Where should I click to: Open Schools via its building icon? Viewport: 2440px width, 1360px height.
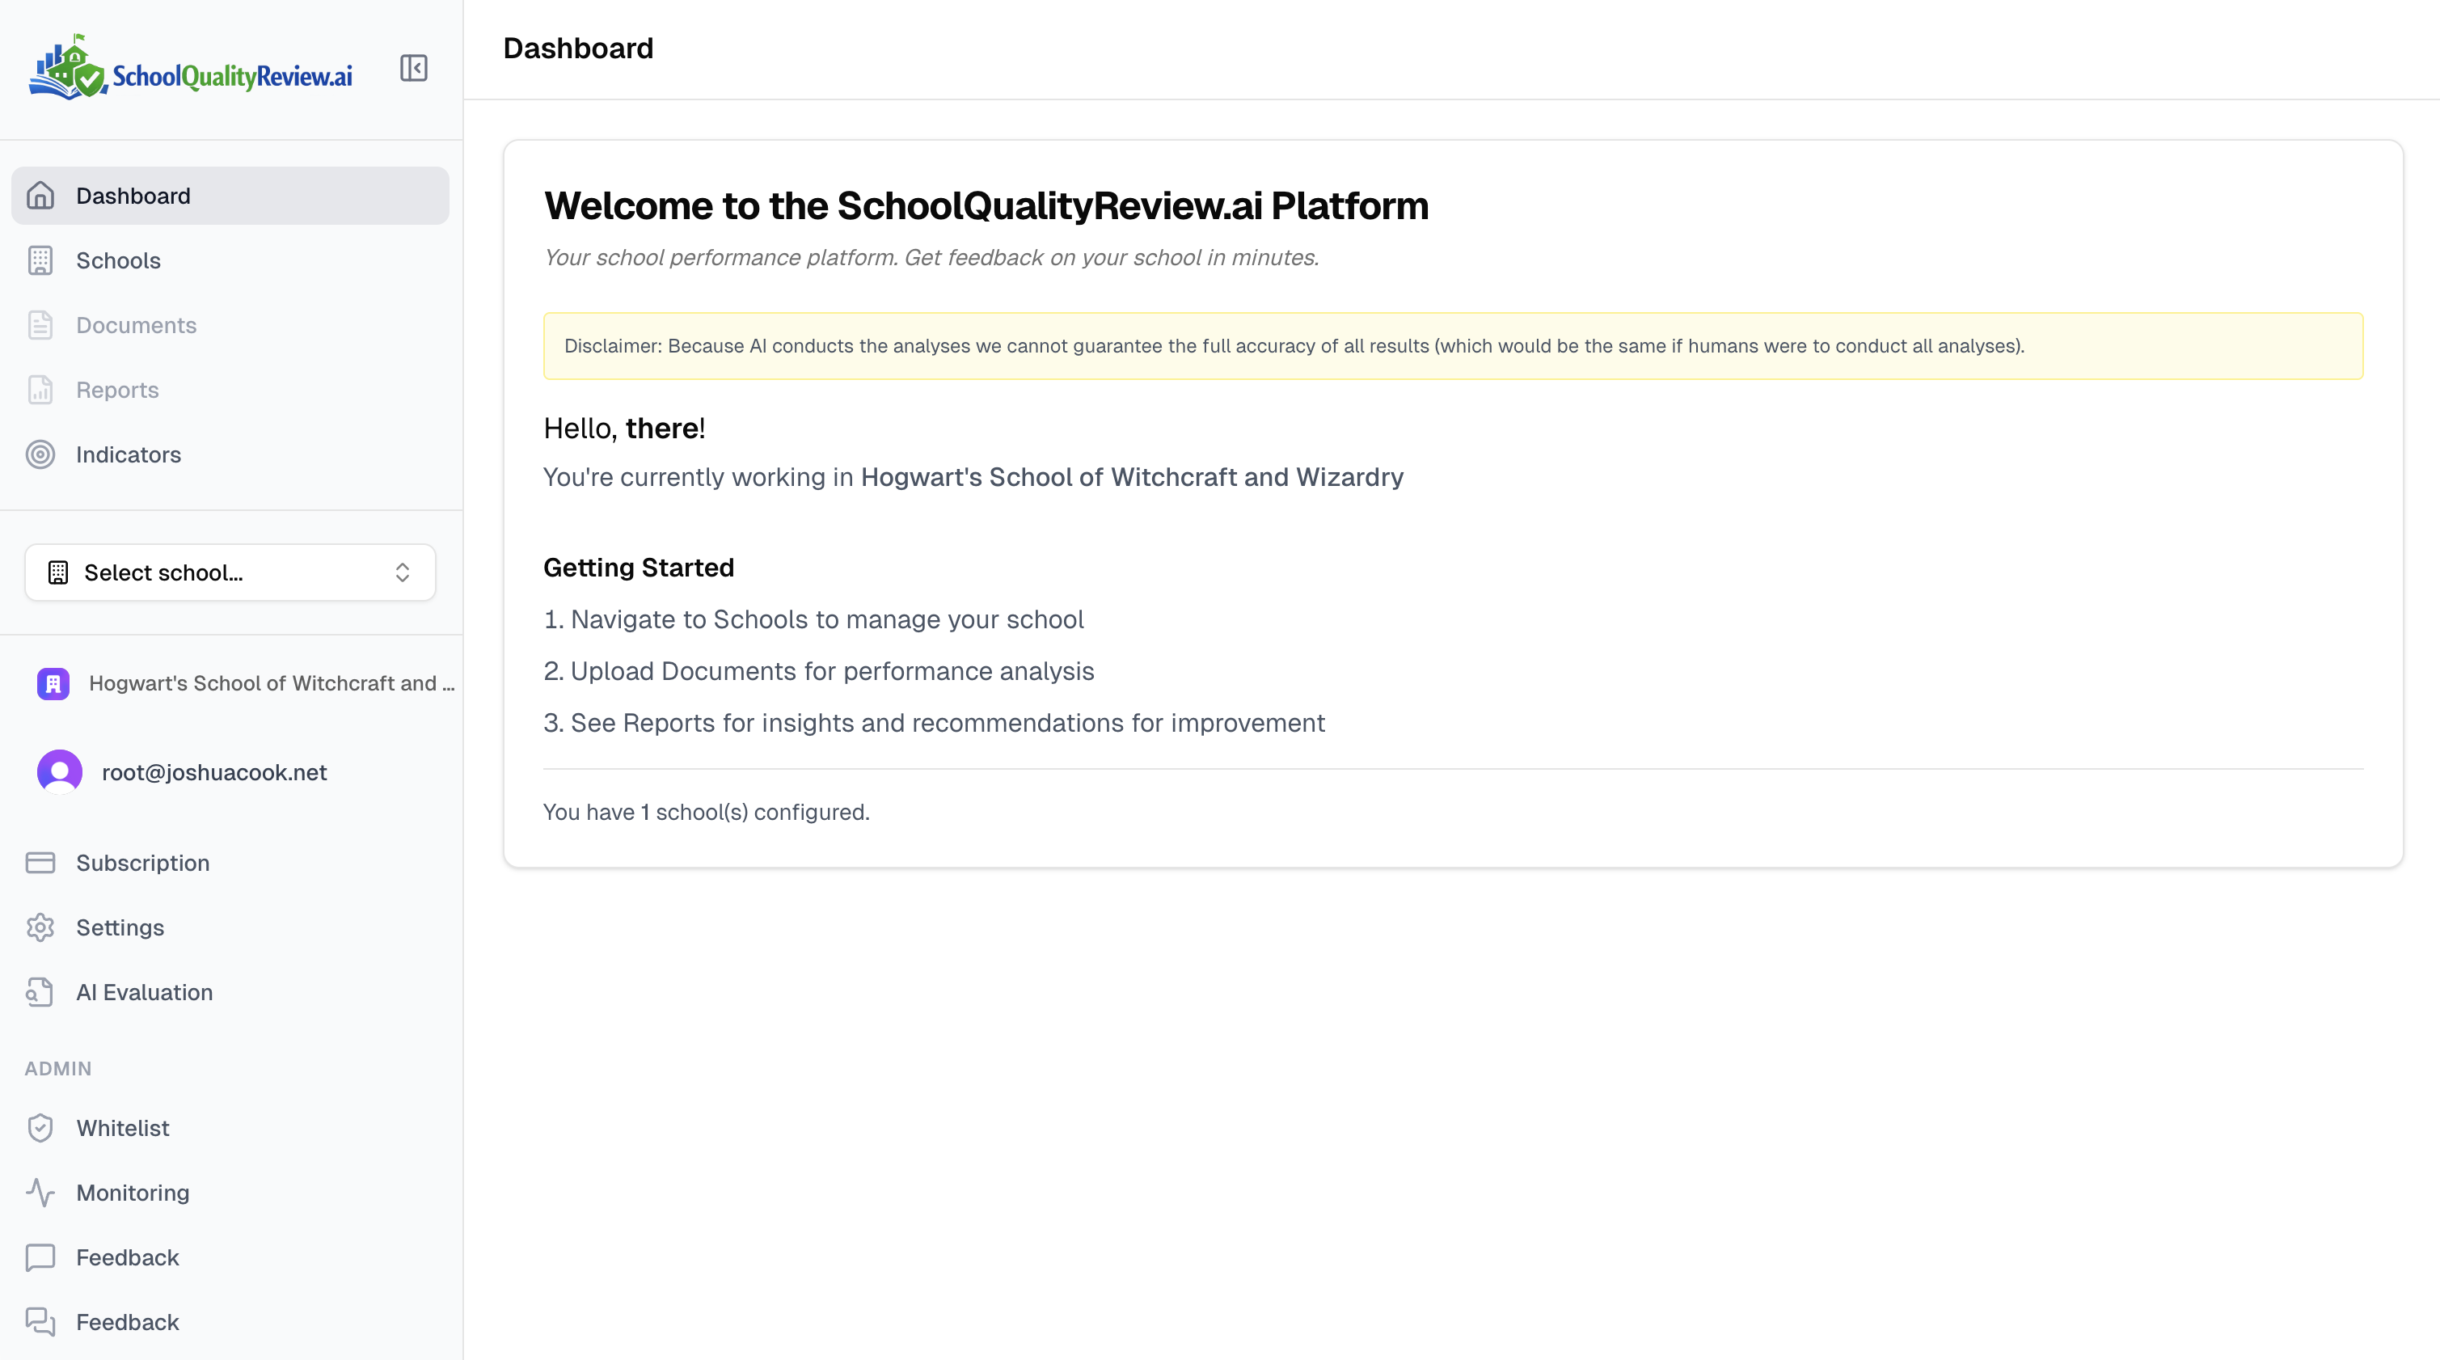coord(40,260)
